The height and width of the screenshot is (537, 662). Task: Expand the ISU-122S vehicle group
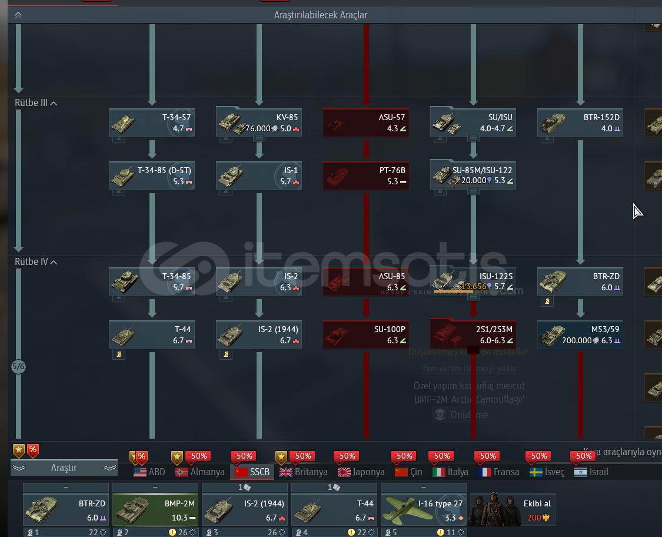474,297
